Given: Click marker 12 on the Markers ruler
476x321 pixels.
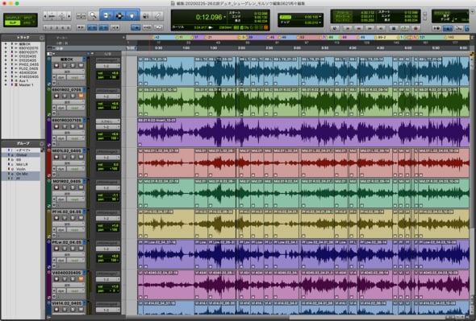Looking at the screenshot, I should 157,38.
